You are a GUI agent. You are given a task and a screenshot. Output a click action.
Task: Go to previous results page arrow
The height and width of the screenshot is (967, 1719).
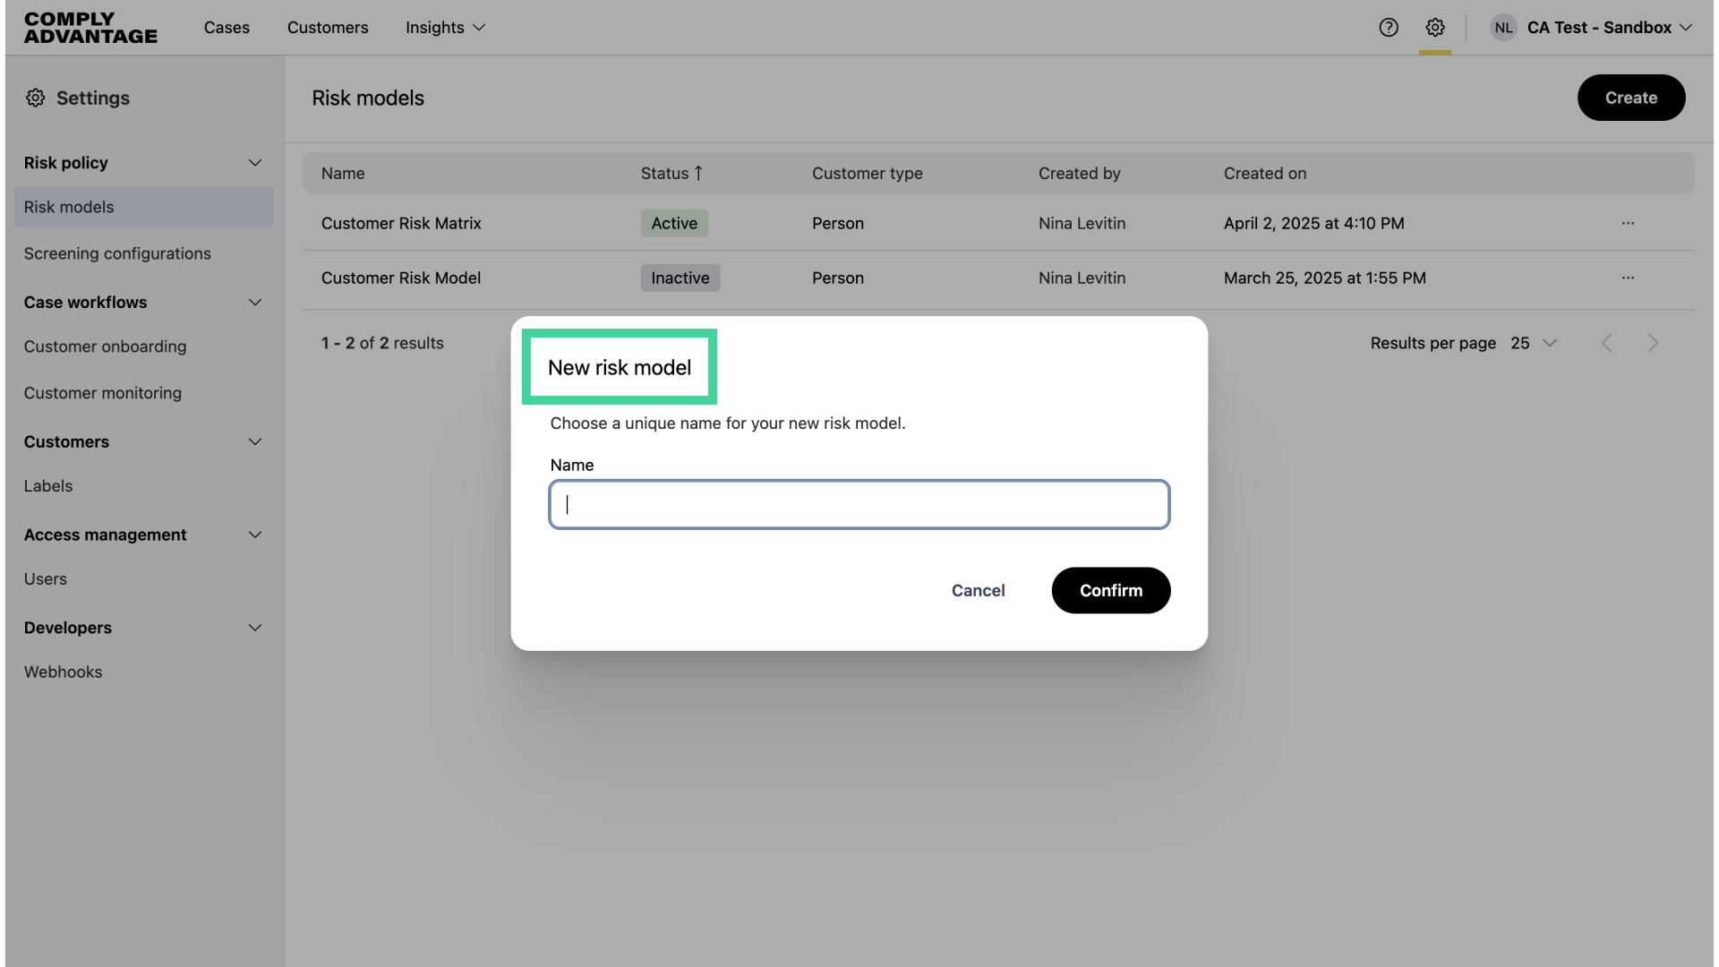tap(1607, 343)
